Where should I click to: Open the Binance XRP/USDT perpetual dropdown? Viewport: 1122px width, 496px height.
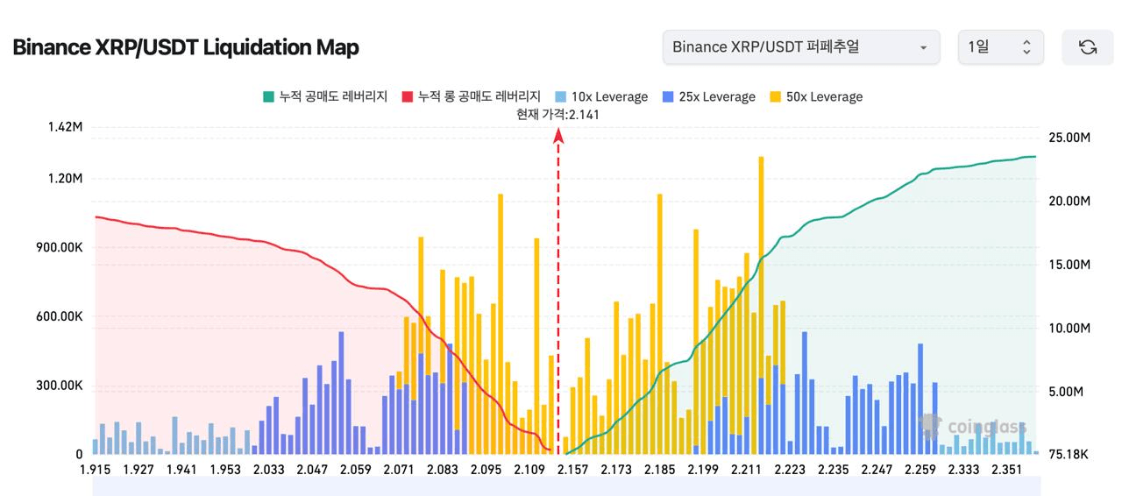[801, 47]
